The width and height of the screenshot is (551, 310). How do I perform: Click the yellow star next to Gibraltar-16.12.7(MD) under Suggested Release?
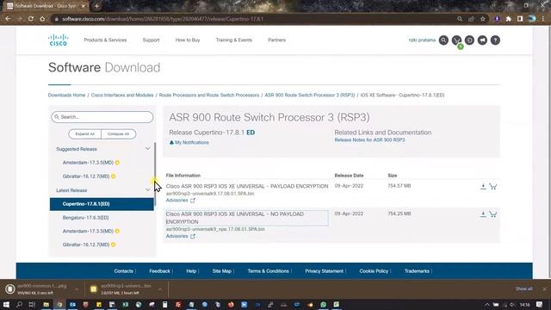114,177
